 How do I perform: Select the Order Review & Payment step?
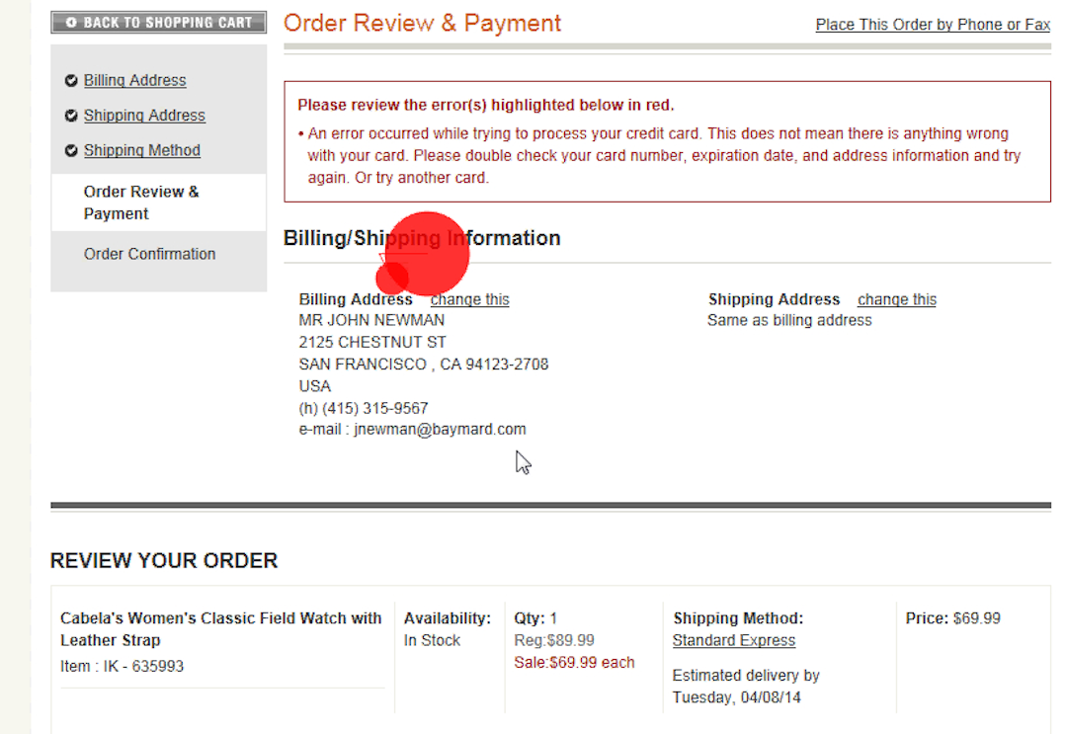140,202
